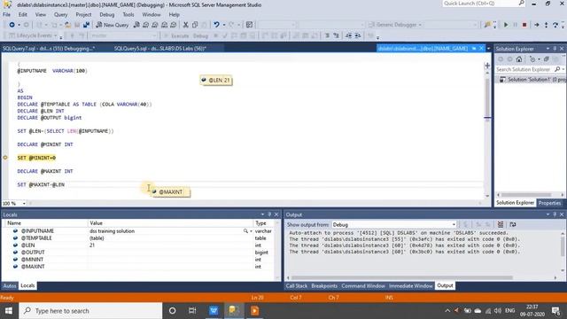
Task: Switch to the Autos tab
Action: click(10, 285)
